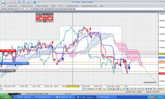
Task: Switch to EUR/USD 30-Minute Ask tab
Action: pyautogui.click(x=9, y=9)
